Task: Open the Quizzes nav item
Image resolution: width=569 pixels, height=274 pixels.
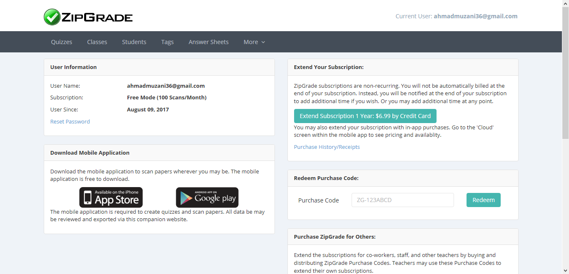Action: pos(62,42)
